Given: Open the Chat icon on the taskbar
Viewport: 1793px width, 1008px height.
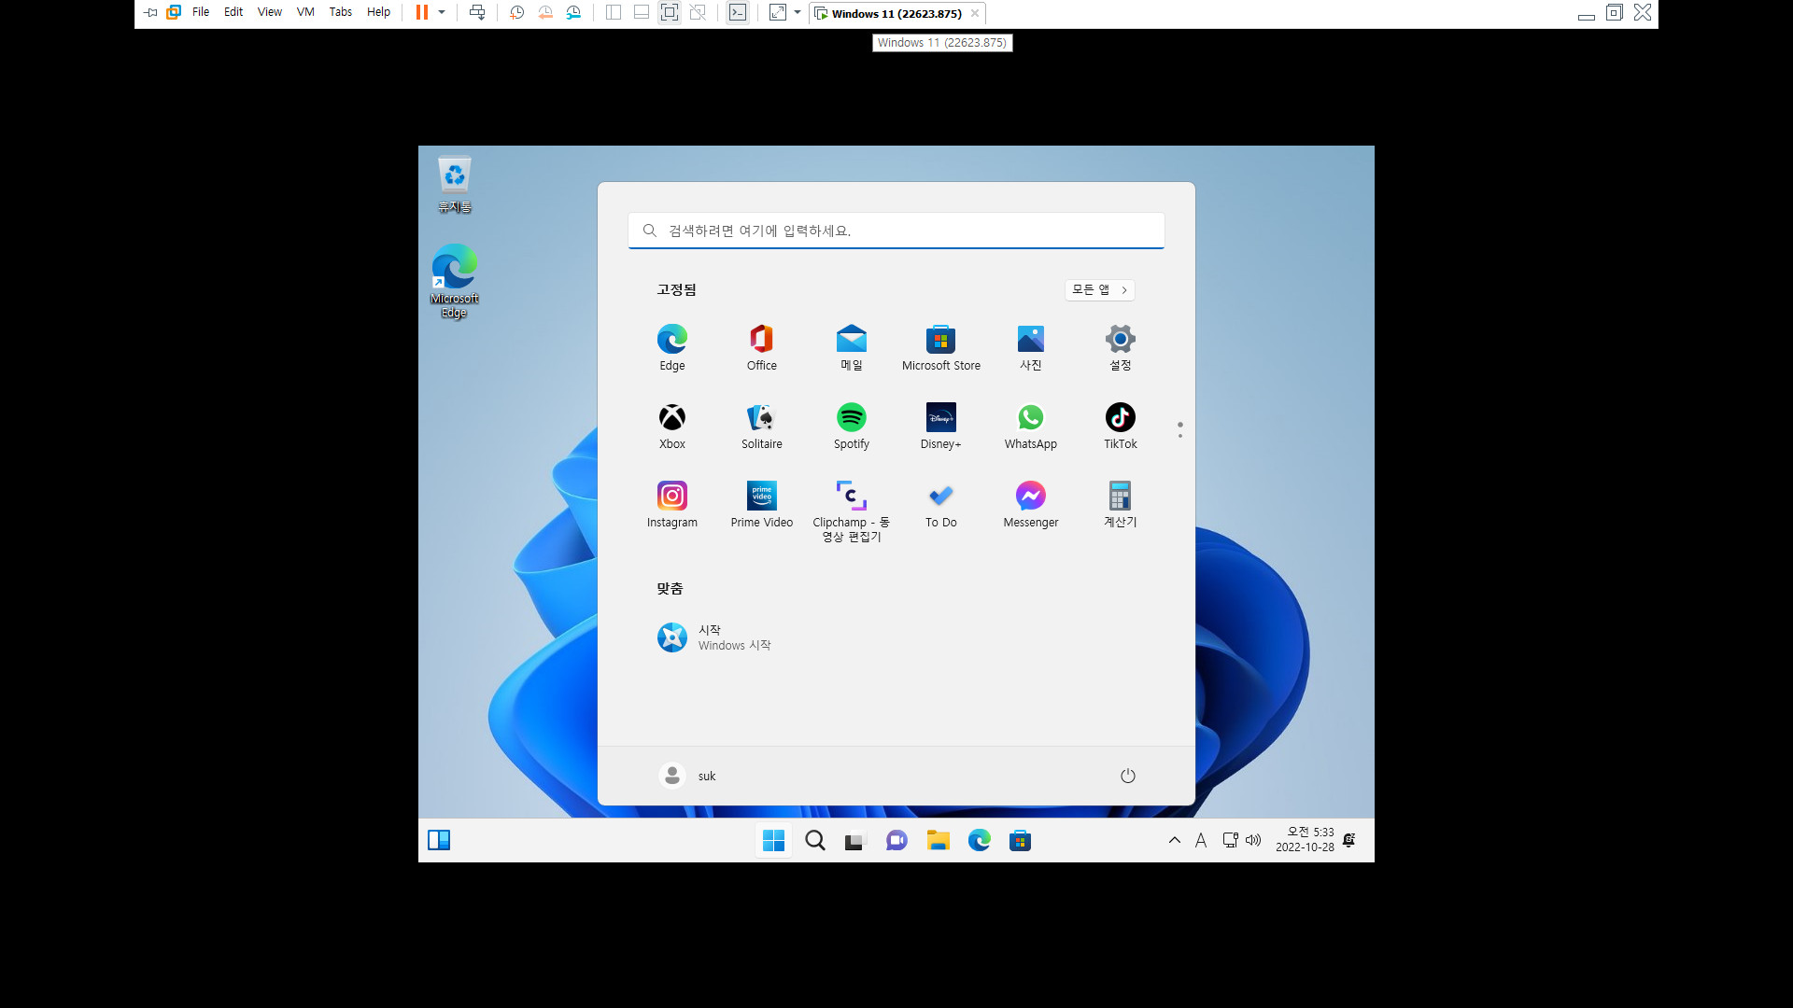Looking at the screenshot, I should coord(896,841).
